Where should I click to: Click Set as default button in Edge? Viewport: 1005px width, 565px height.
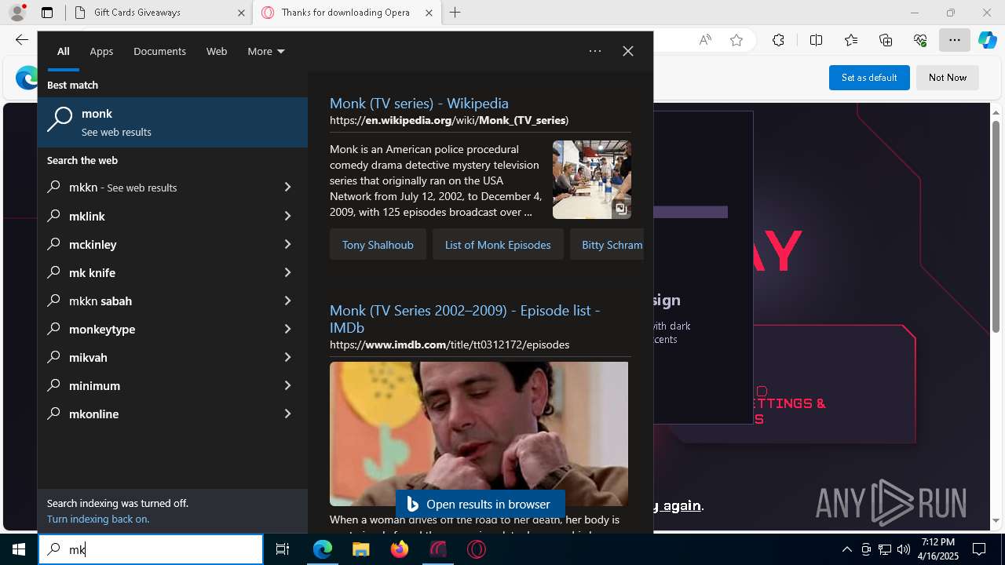tap(869, 78)
